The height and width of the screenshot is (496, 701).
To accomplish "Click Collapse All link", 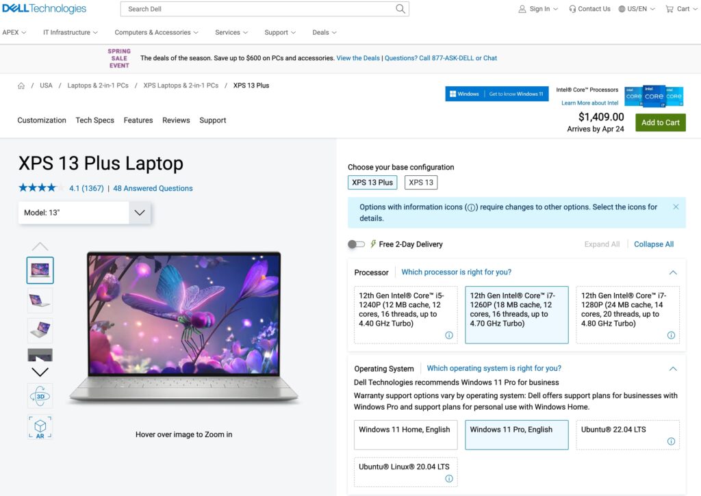I will click(x=654, y=244).
